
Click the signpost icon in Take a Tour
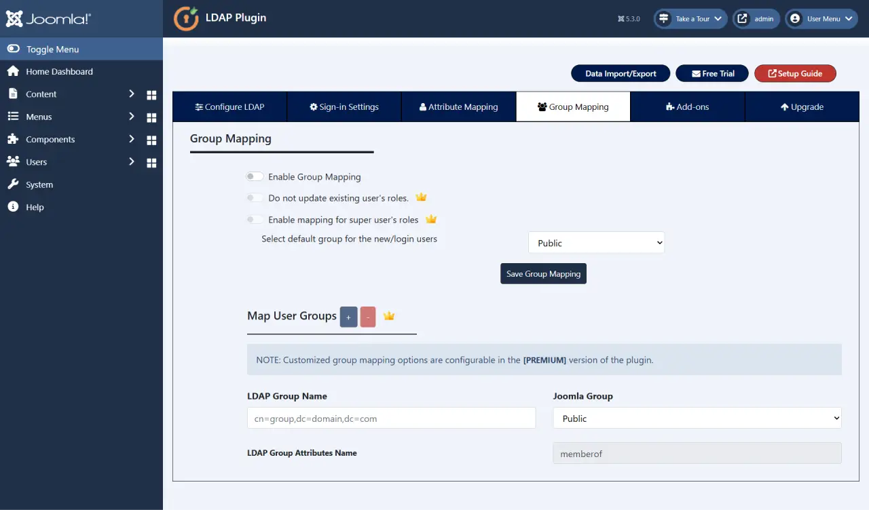point(664,18)
